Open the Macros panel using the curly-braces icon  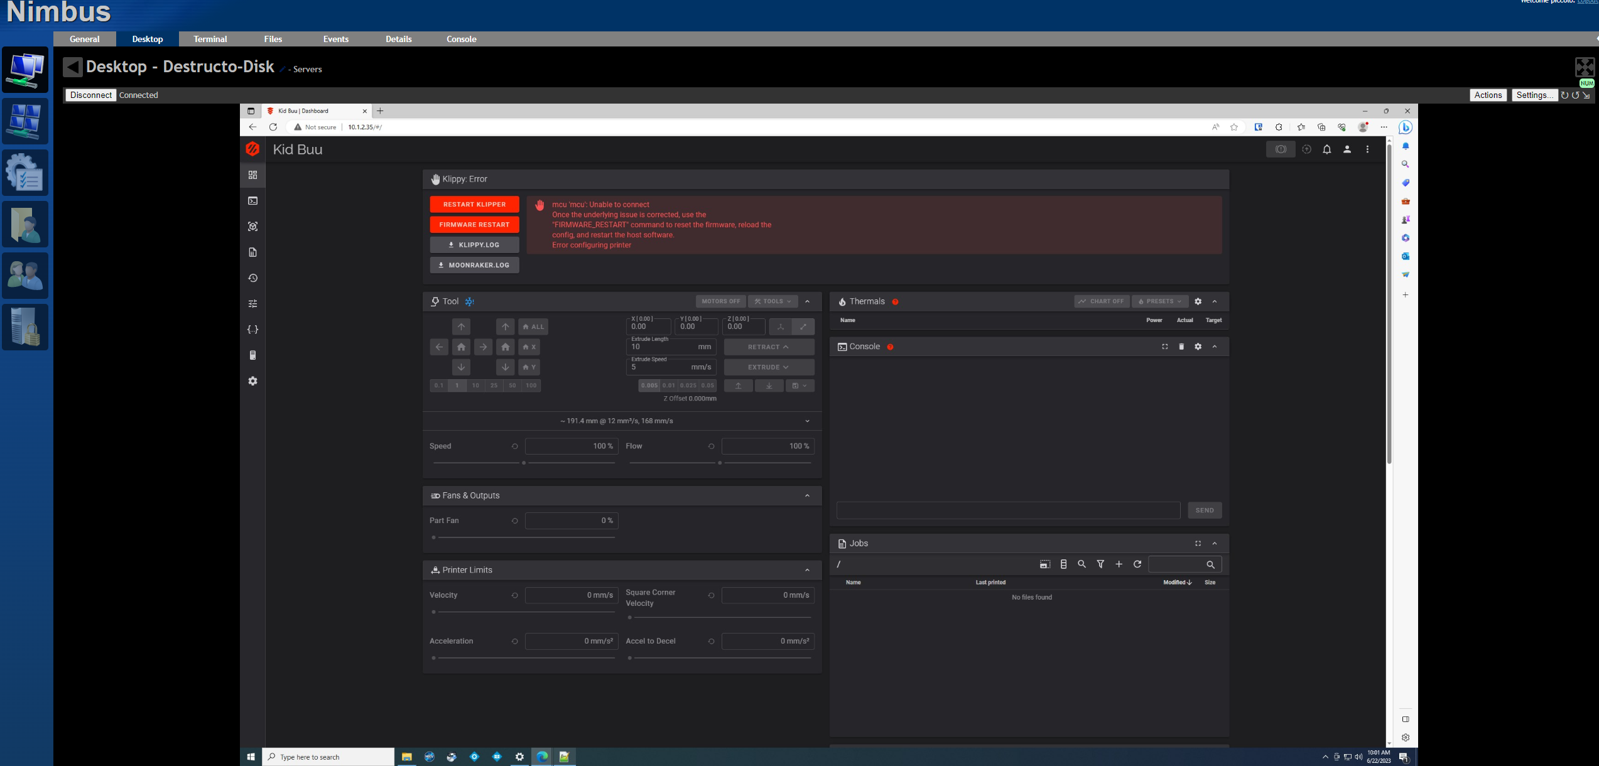[x=252, y=330]
